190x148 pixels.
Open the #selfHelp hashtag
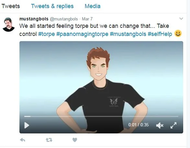pos(160,34)
